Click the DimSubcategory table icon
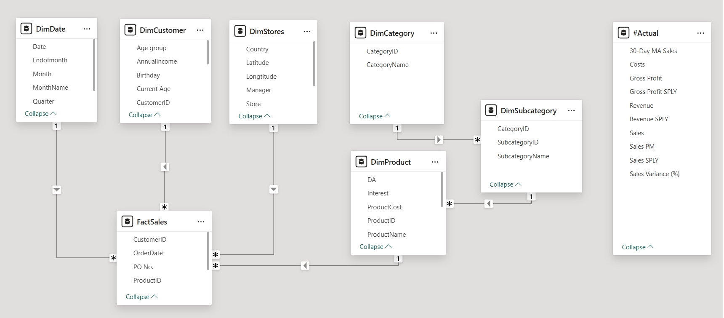Image resolution: width=724 pixels, height=318 pixels. 491,110
